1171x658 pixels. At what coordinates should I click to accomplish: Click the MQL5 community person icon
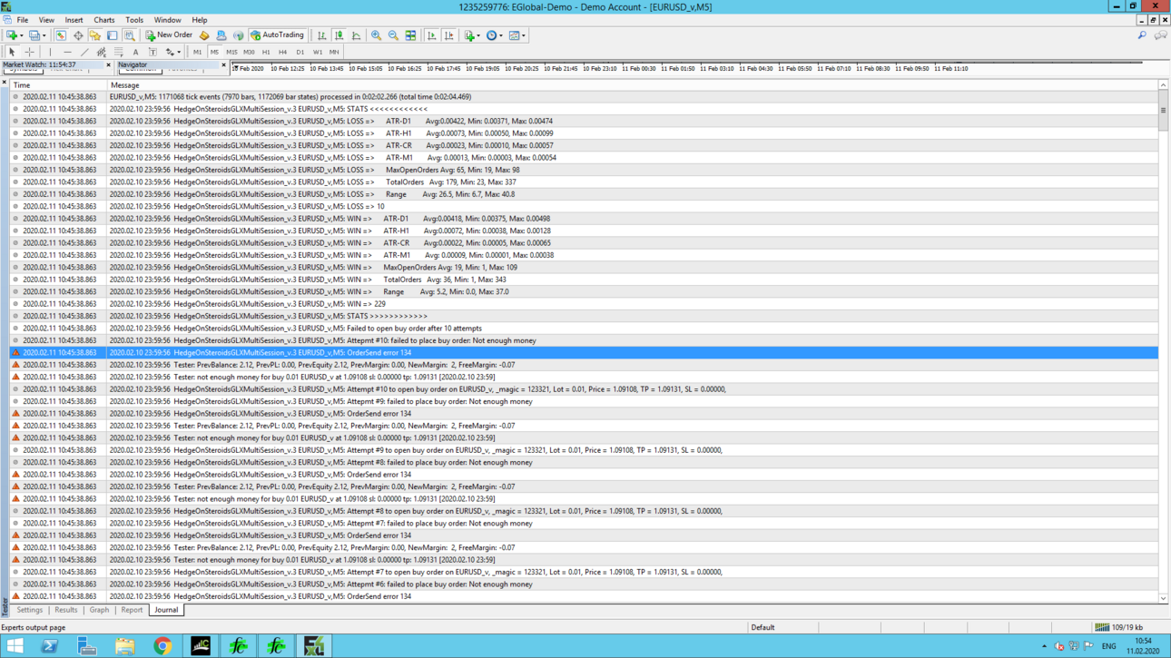[x=221, y=35]
